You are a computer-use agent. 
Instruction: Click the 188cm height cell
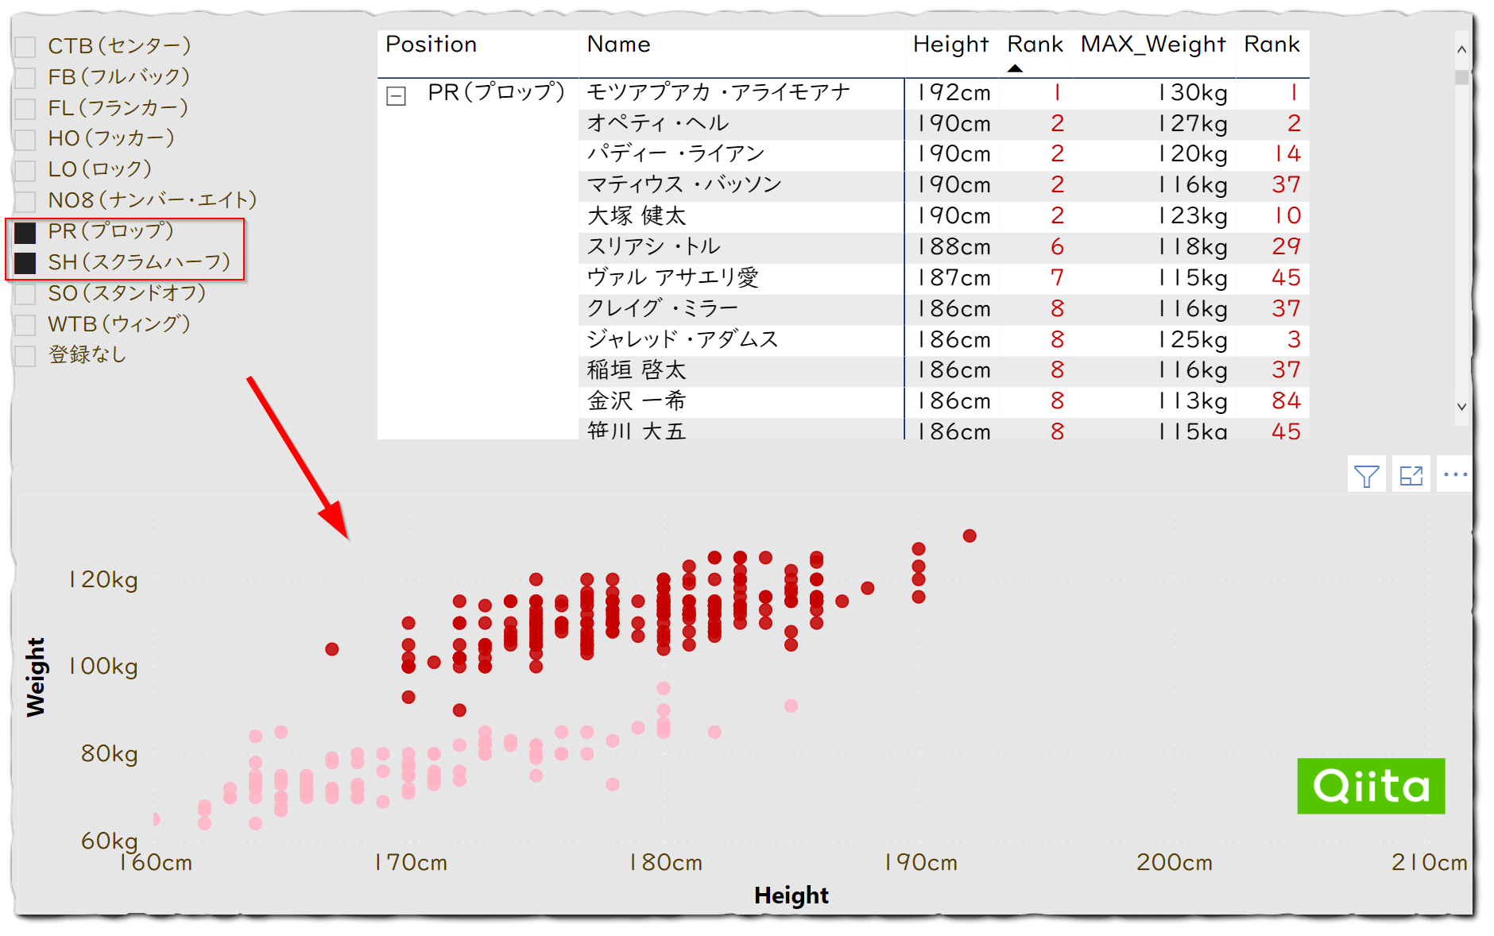tap(954, 247)
